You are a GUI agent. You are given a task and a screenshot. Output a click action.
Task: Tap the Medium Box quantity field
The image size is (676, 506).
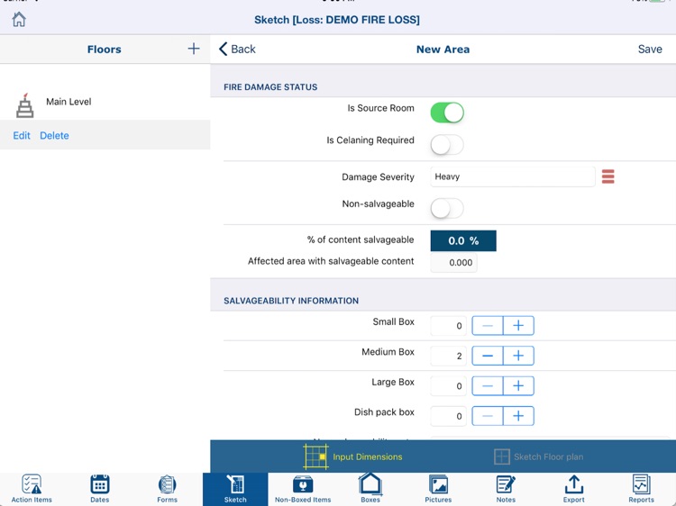(x=448, y=356)
